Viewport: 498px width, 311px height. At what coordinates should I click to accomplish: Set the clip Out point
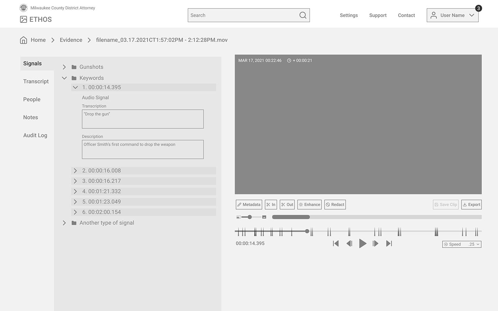click(x=287, y=205)
